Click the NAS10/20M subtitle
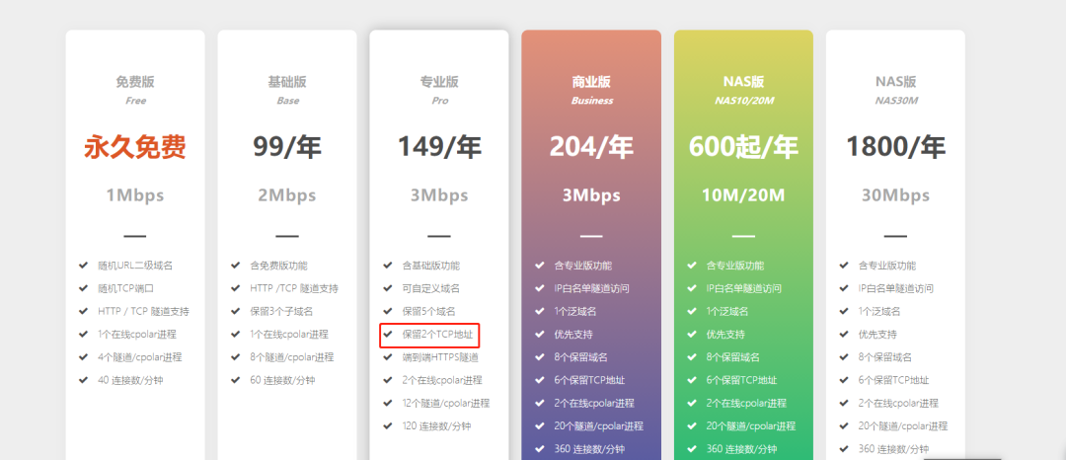The image size is (1066, 460). [x=744, y=101]
